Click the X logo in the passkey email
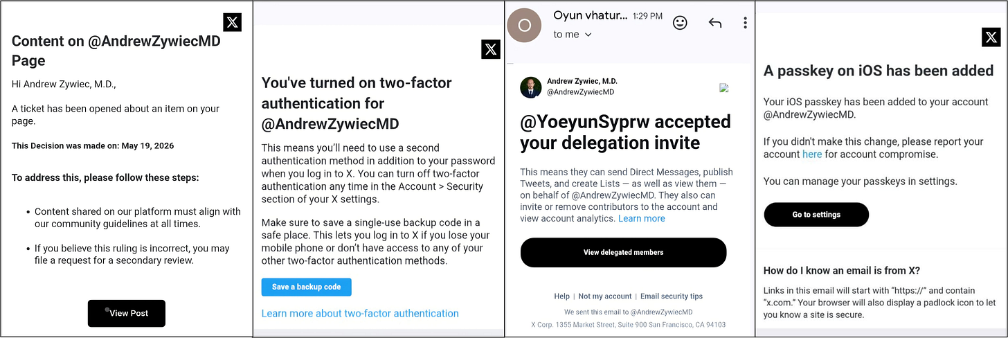 991,37
